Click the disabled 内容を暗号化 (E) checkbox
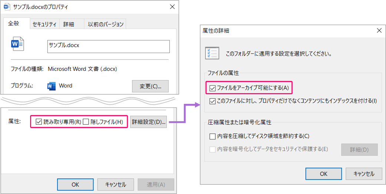The height and width of the screenshot is (194, 386). [212, 149]
